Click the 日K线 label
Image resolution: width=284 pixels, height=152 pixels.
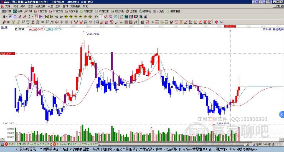4,28
